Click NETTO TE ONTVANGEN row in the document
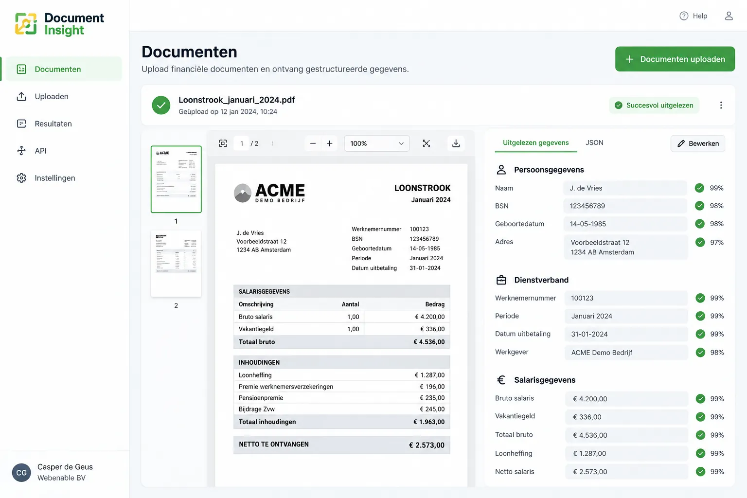This screenshot has height=498, width=747. 341,445
